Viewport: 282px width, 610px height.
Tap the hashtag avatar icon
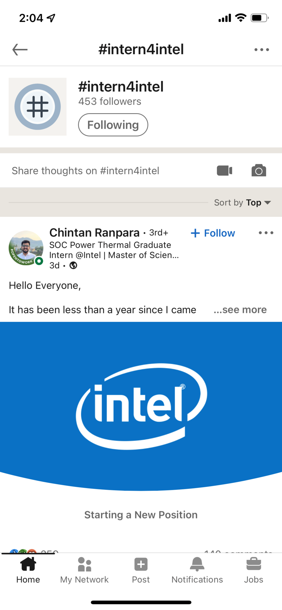tap(38, 107)
